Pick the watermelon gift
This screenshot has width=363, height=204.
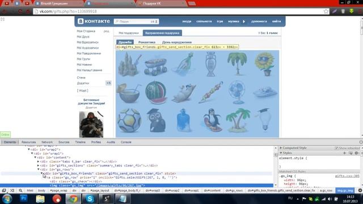(156, 92)
